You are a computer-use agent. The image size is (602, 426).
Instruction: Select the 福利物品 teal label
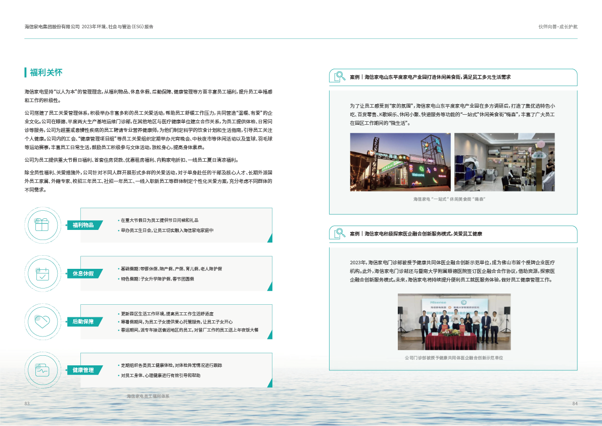click(83, 225)
